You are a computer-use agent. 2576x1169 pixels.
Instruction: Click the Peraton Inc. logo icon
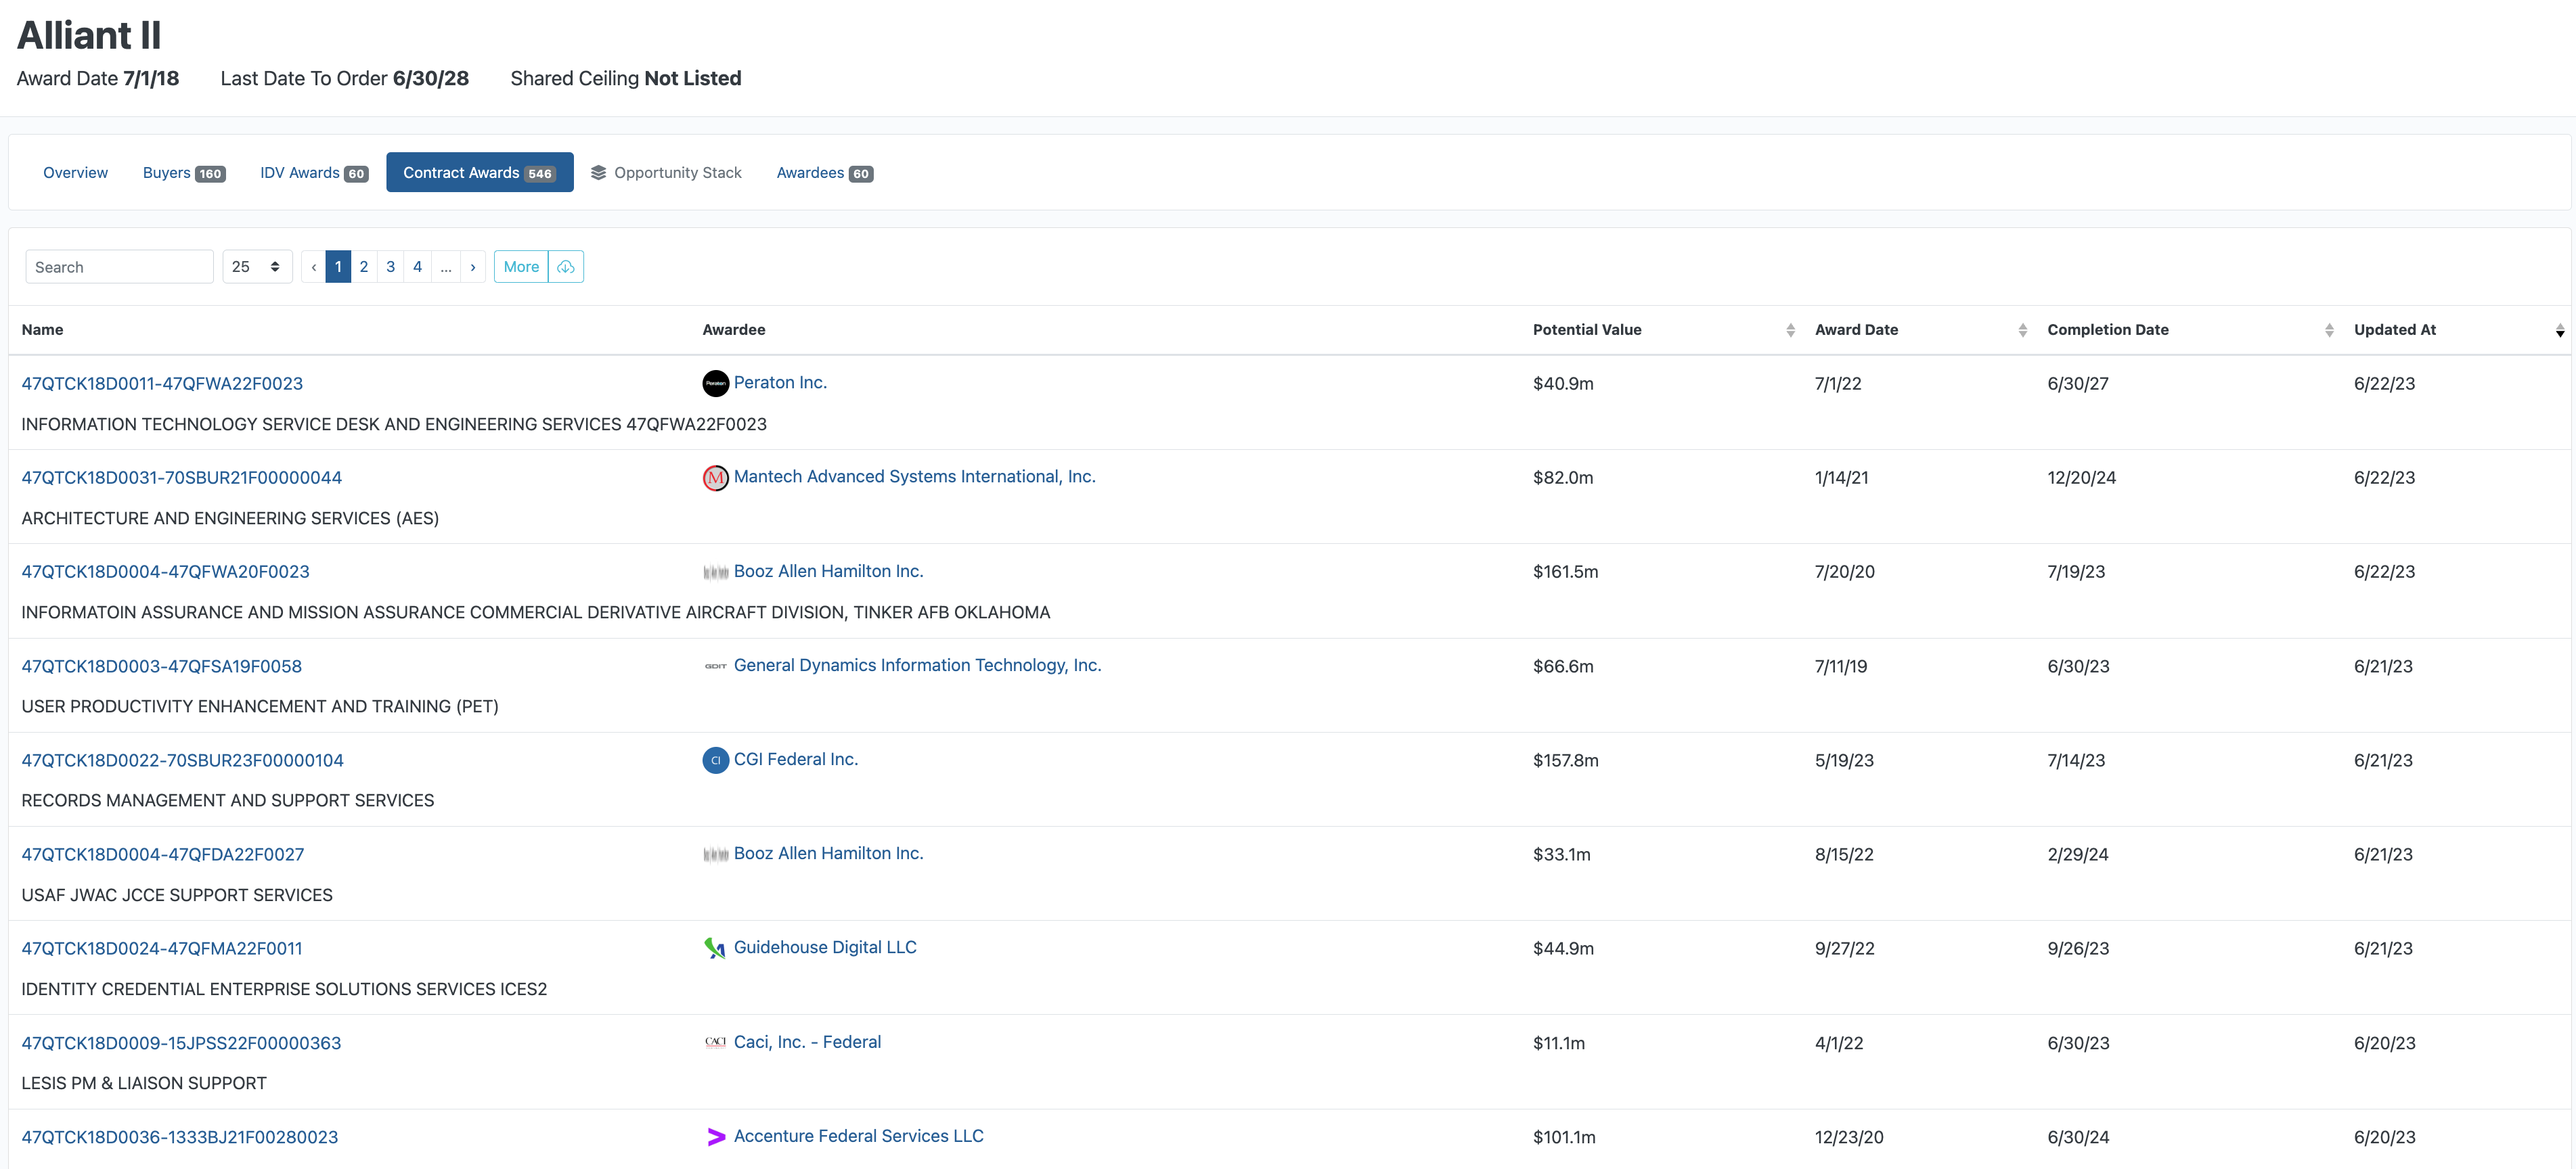point(715,384)
